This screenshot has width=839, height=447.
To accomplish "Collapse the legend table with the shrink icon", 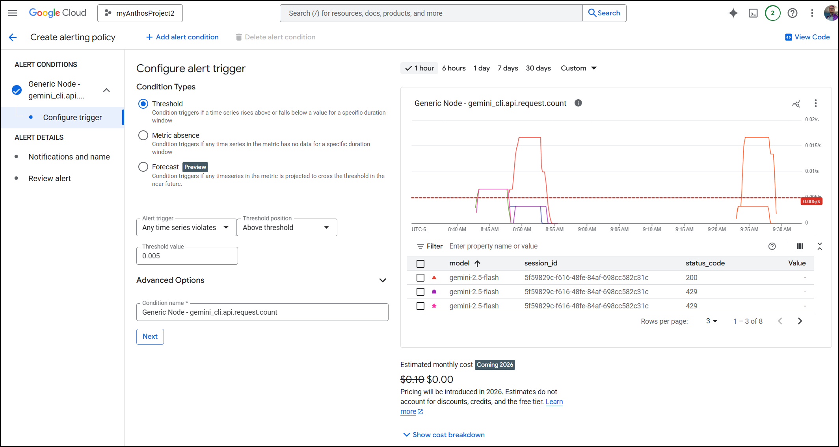I will (x=820, y=246).
